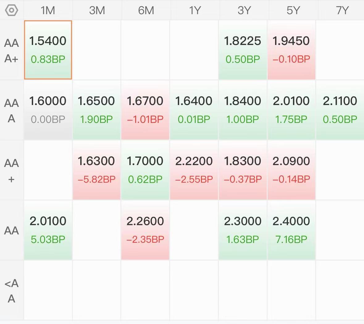Select the 1M column header
Screen dimensions: 364x324
pos(48,10)
